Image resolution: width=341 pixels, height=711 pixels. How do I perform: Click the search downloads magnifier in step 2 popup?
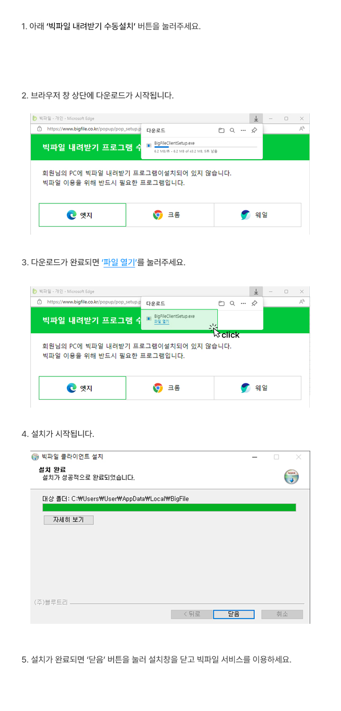pyautogui.click(x=232, y=130)
